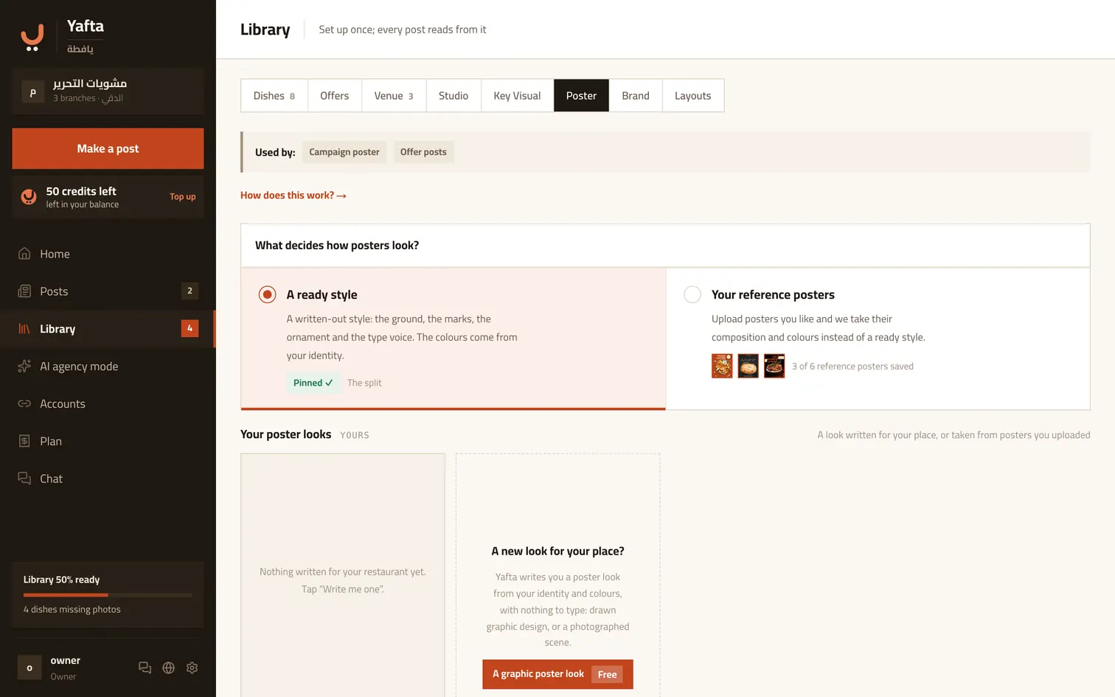Click the 'Pinned' badge
Viewport: 1115px width, 697px height.
313,383
